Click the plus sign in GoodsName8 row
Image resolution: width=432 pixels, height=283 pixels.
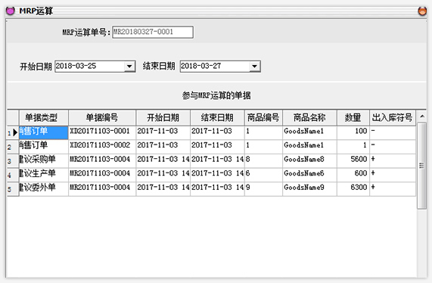coord(373,159)
